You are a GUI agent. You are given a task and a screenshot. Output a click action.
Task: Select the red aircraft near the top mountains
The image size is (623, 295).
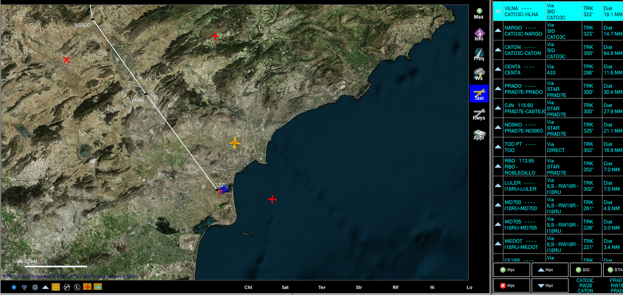[x=215, y=36]
